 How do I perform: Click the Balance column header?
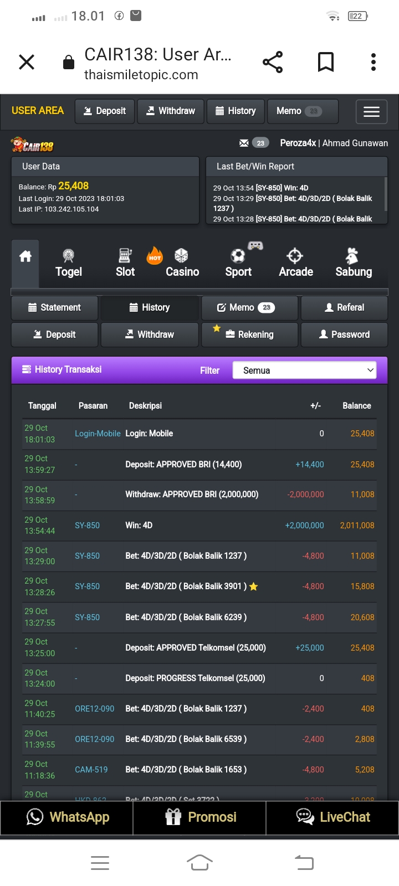tap(357, 406)
